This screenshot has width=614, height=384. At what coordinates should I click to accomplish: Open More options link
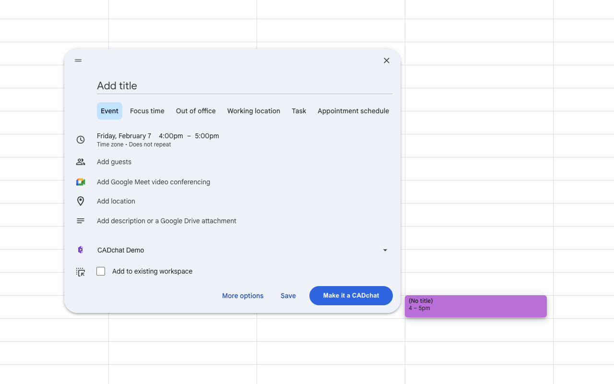tap(243, 296)
